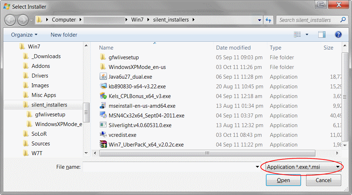The height and width of the screenshot is (195, 352).
Task: Sort by the Name column header
Action: pos(106,48)
